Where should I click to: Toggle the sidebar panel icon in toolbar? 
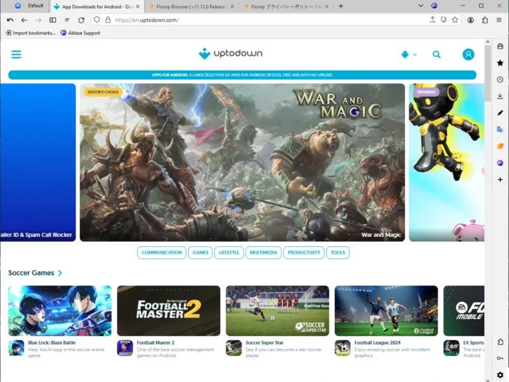tap(53, 20)
